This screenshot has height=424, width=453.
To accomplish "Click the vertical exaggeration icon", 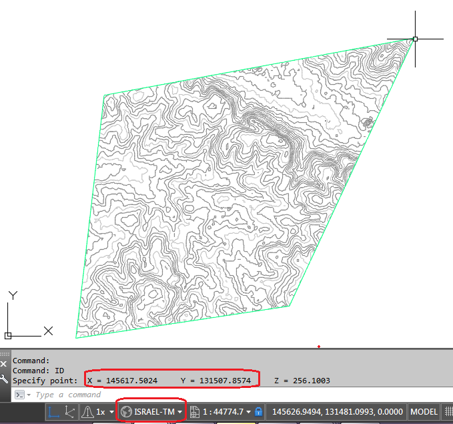I will tap(87, 412).
